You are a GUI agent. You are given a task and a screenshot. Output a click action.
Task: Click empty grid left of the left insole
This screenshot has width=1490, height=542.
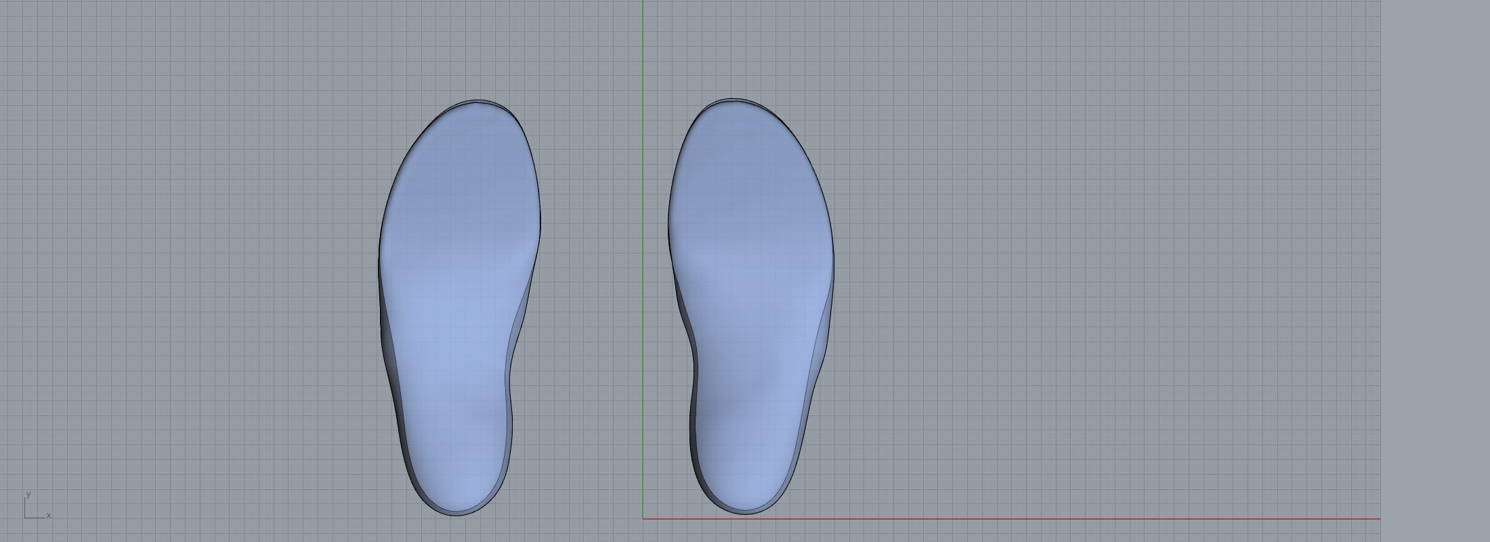203,271
